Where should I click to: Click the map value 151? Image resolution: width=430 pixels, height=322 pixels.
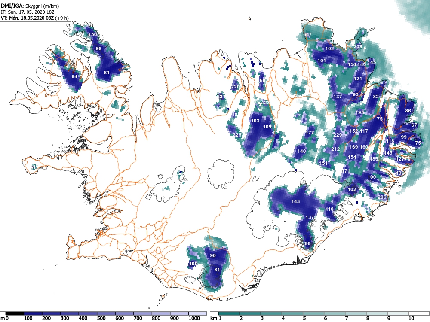click(x=324, y=163)
